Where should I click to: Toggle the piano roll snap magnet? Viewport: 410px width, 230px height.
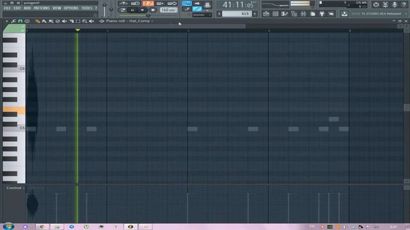tap(20, 21)
